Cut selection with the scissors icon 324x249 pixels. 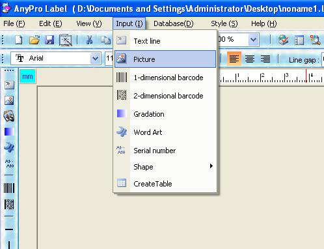pos(89,40)
